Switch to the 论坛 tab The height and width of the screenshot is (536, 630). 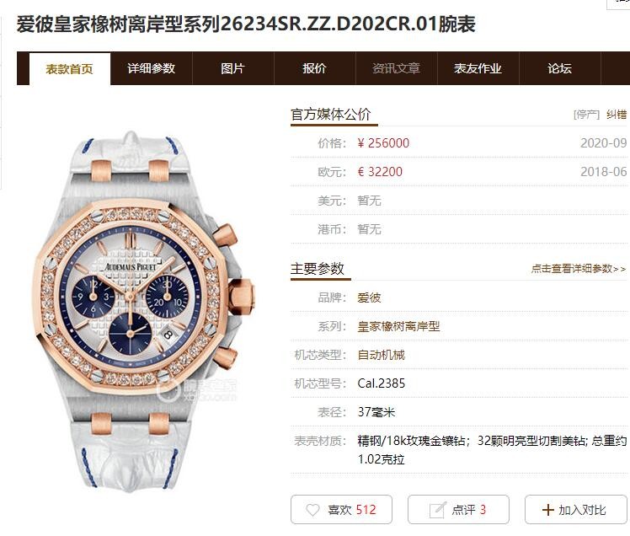[x=560, y=68]
